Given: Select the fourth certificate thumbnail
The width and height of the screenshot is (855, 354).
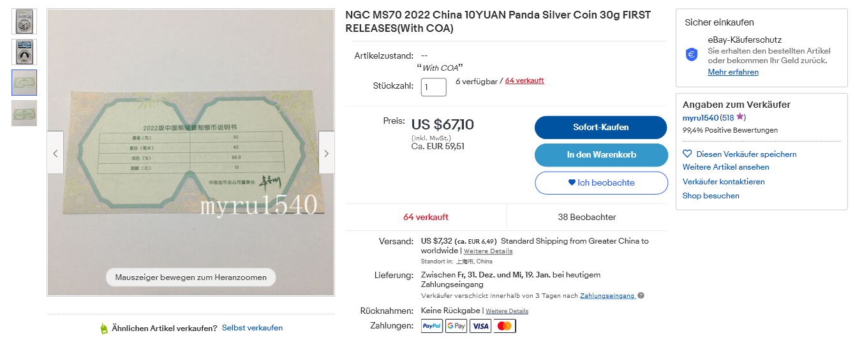Looking at the screenshot, I should tap(24, 113).
